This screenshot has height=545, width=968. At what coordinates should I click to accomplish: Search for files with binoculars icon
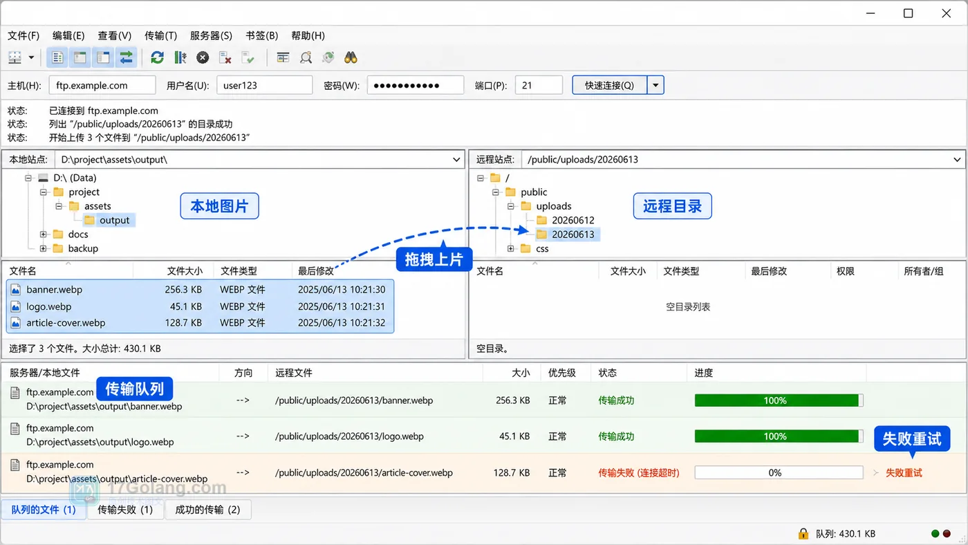pos(351,57)
